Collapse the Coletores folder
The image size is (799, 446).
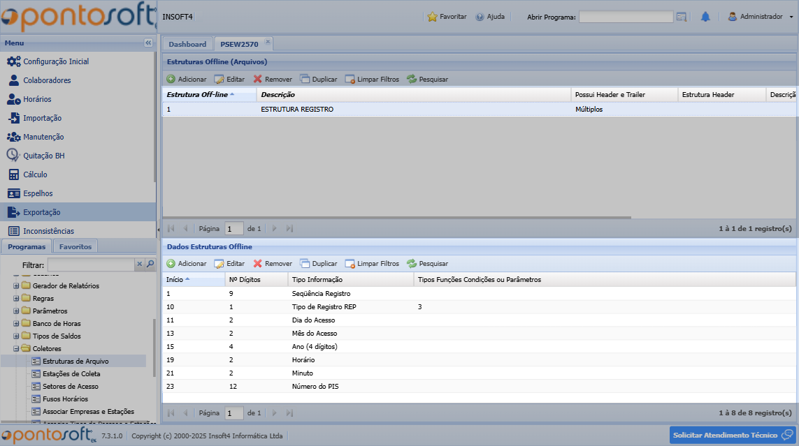coord(16,349)
